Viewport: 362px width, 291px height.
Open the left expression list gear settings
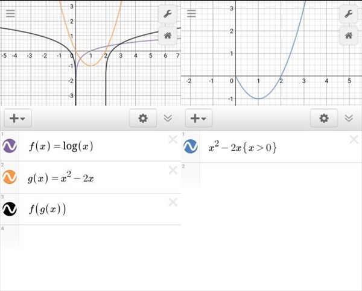click(x=143, y=118)
